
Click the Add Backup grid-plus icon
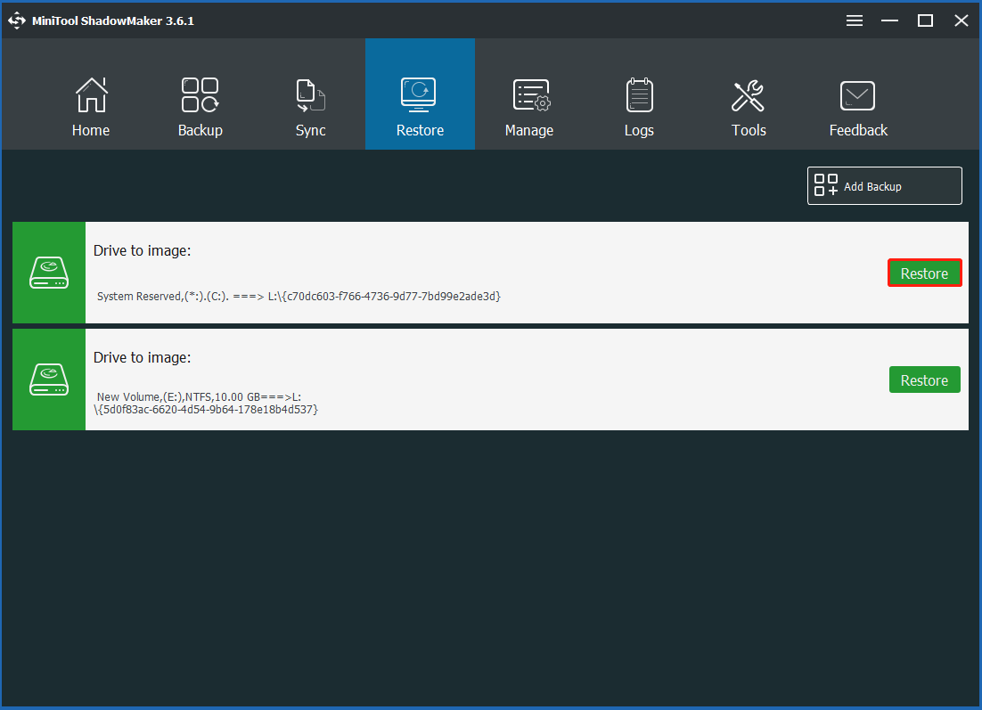point(825,185)
